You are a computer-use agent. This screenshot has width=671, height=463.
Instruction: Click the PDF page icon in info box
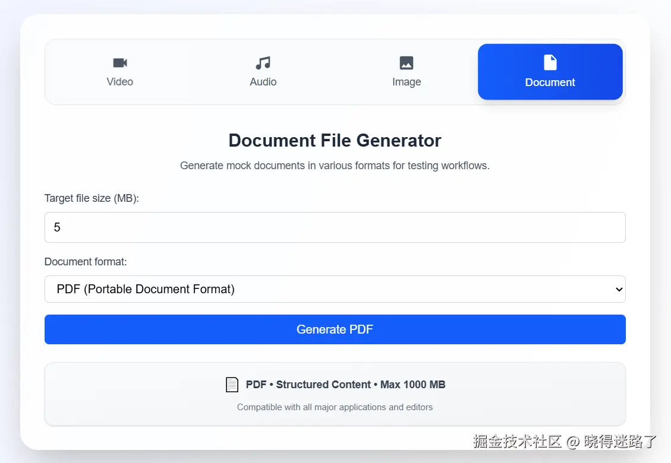click(232, 385)
